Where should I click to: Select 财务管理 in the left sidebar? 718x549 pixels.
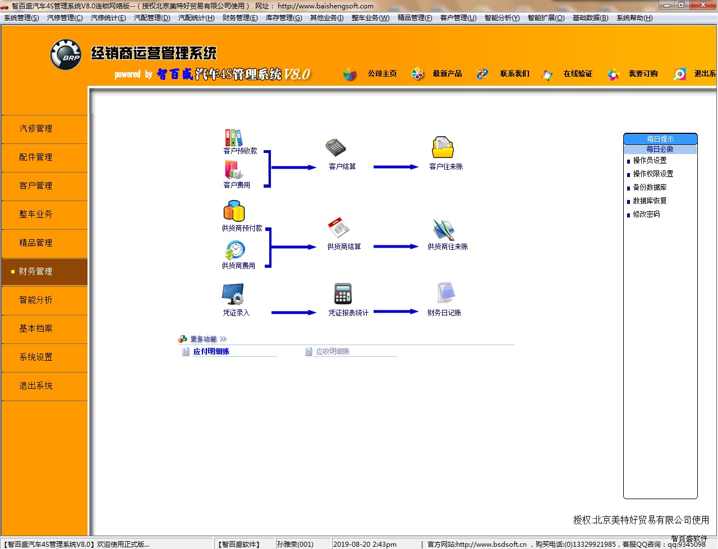click(x=44, y=272)
